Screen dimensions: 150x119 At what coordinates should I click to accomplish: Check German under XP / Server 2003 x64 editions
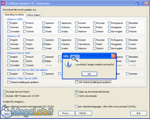coord(127,74)
